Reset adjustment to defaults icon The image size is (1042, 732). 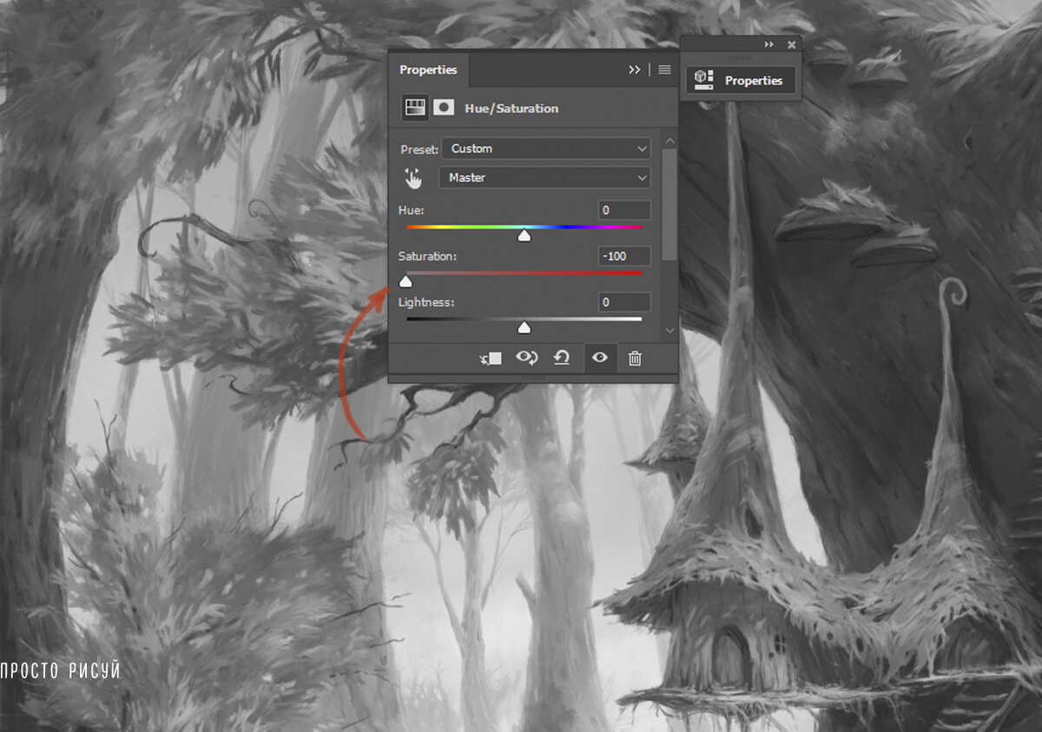[x=562, y=358]
